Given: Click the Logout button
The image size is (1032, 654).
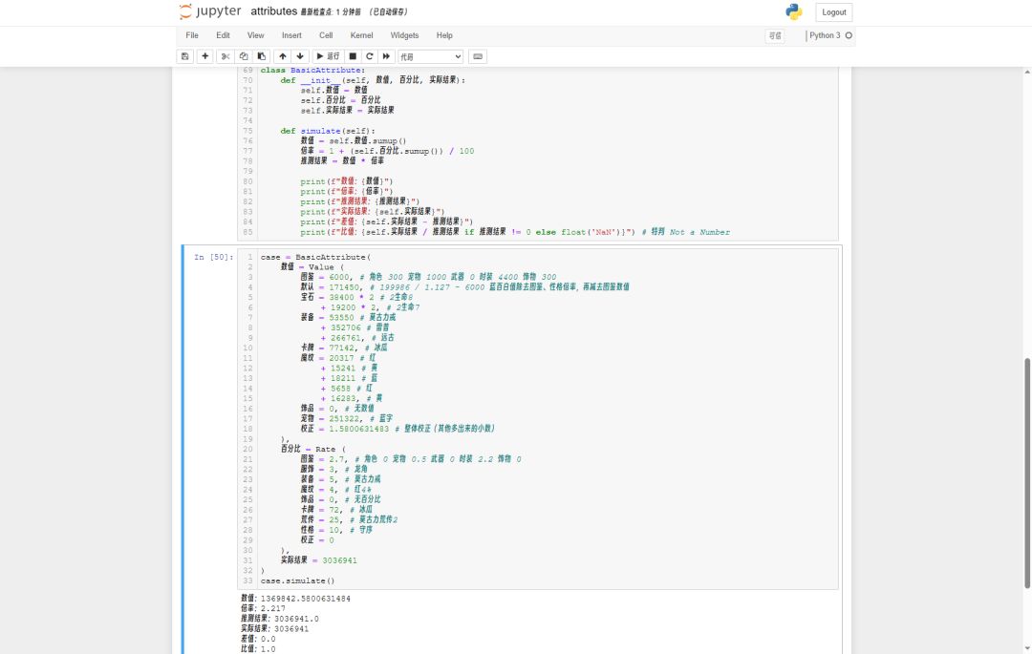Looking at the screenshot, I should (834, 12).
